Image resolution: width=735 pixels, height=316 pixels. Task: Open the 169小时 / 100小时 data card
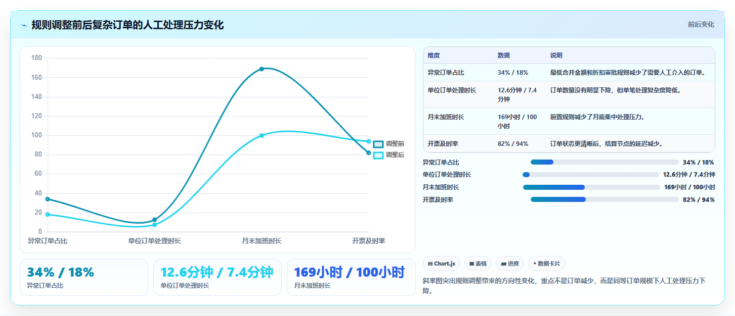[x=351, y=277]
